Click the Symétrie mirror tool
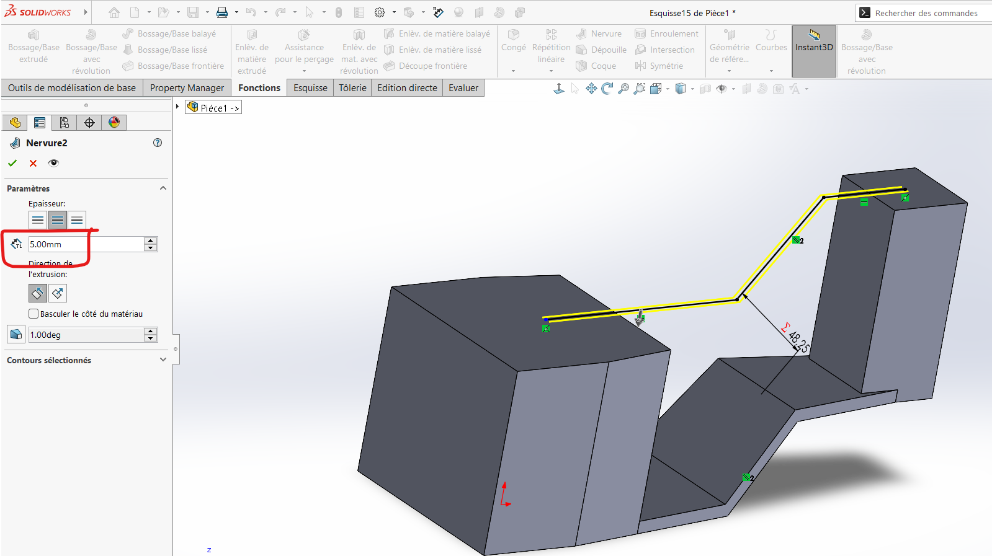The image size is (992, 556). click(659, 66)
